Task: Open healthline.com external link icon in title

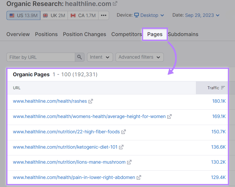Action: point(115,3)
